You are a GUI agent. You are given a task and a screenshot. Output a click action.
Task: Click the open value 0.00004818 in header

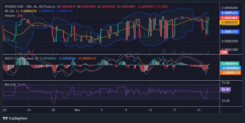(x=67, y=7)
